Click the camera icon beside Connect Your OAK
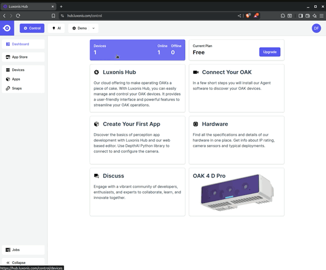326x270 pixels. tap(196, 72)
